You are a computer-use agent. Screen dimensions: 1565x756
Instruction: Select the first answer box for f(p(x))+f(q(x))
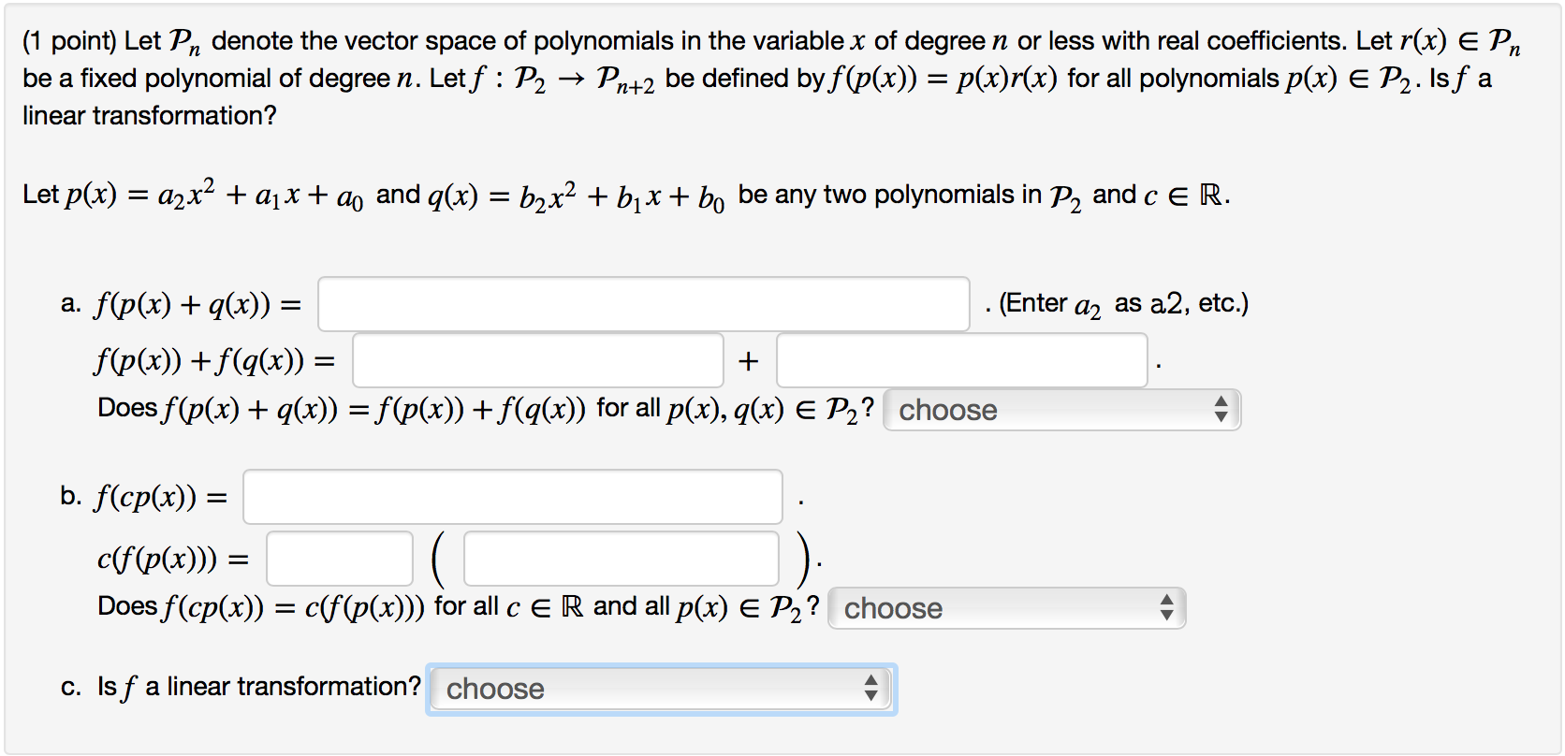coord(536,360)
